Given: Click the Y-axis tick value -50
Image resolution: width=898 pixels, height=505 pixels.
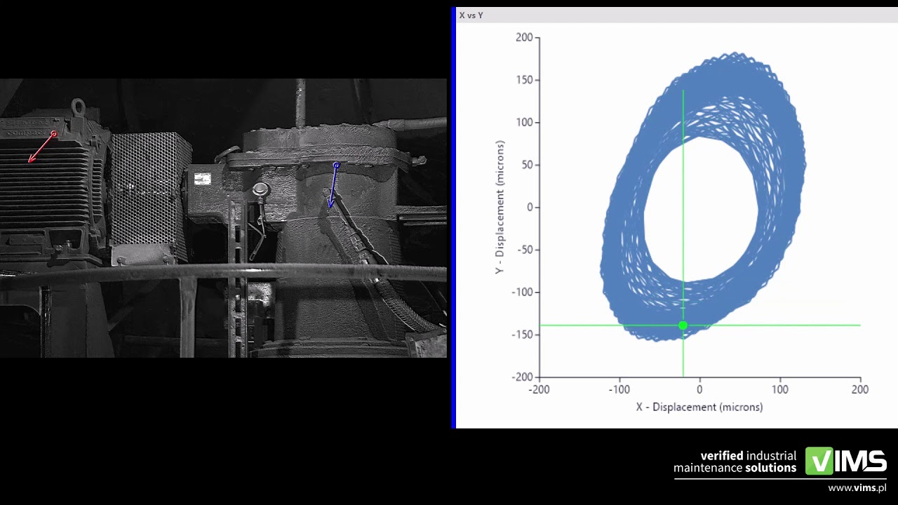Looking at the screenshot, I should tap(524, 250).
